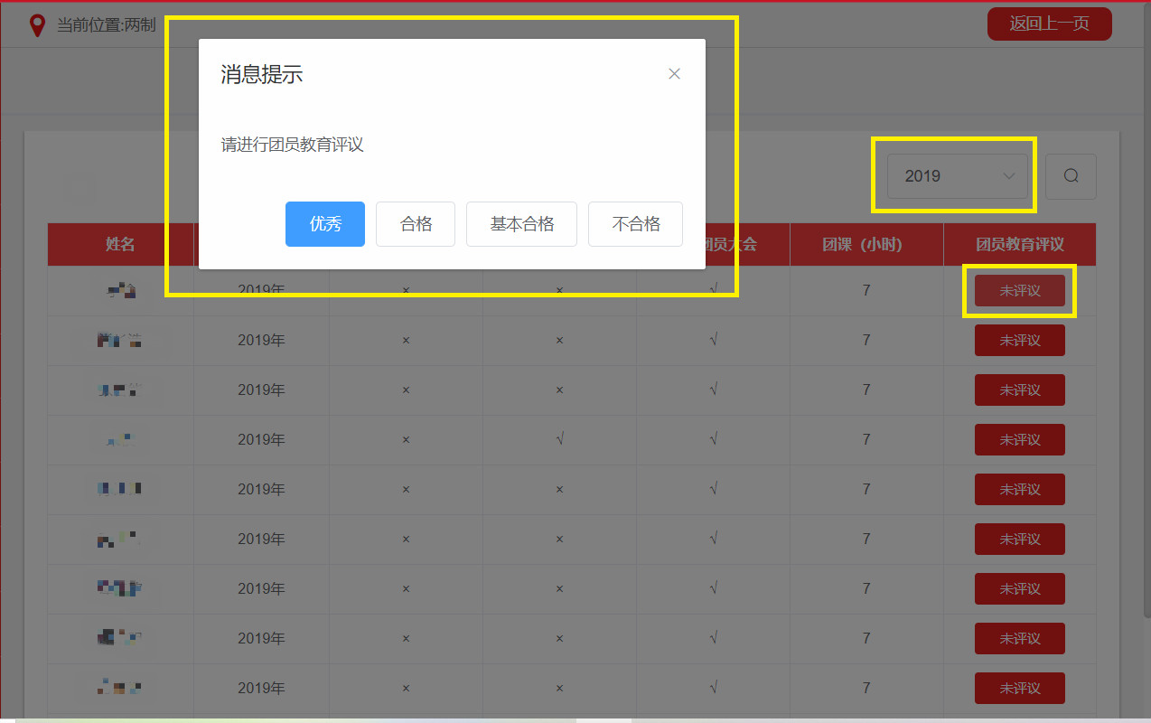Image resolution: width=1151 pixels, height=723 pixels.
Task: Click the magnifier search icon button
Action: pos(1071,176)
